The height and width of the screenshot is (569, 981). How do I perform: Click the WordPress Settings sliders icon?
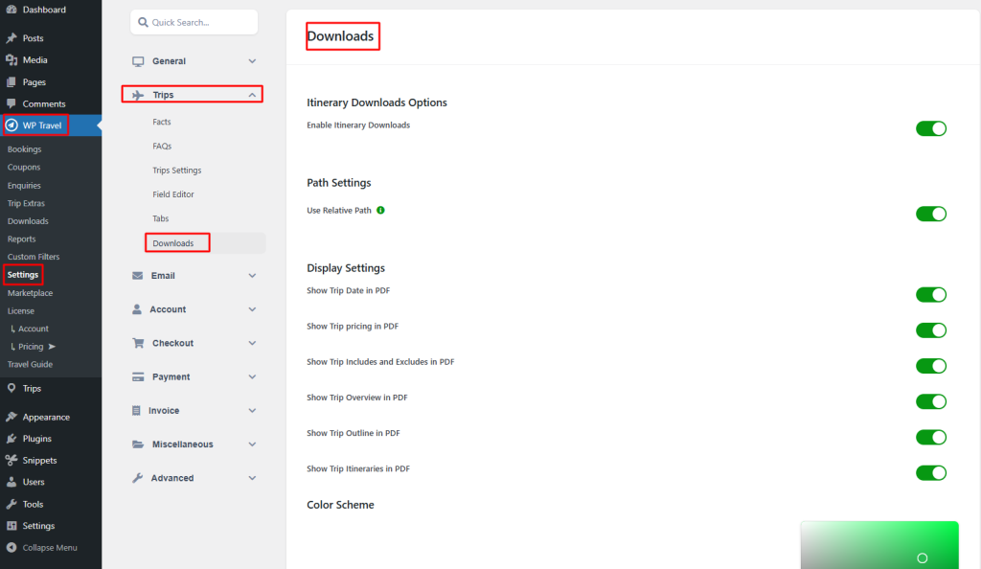(x=11, y=526)
